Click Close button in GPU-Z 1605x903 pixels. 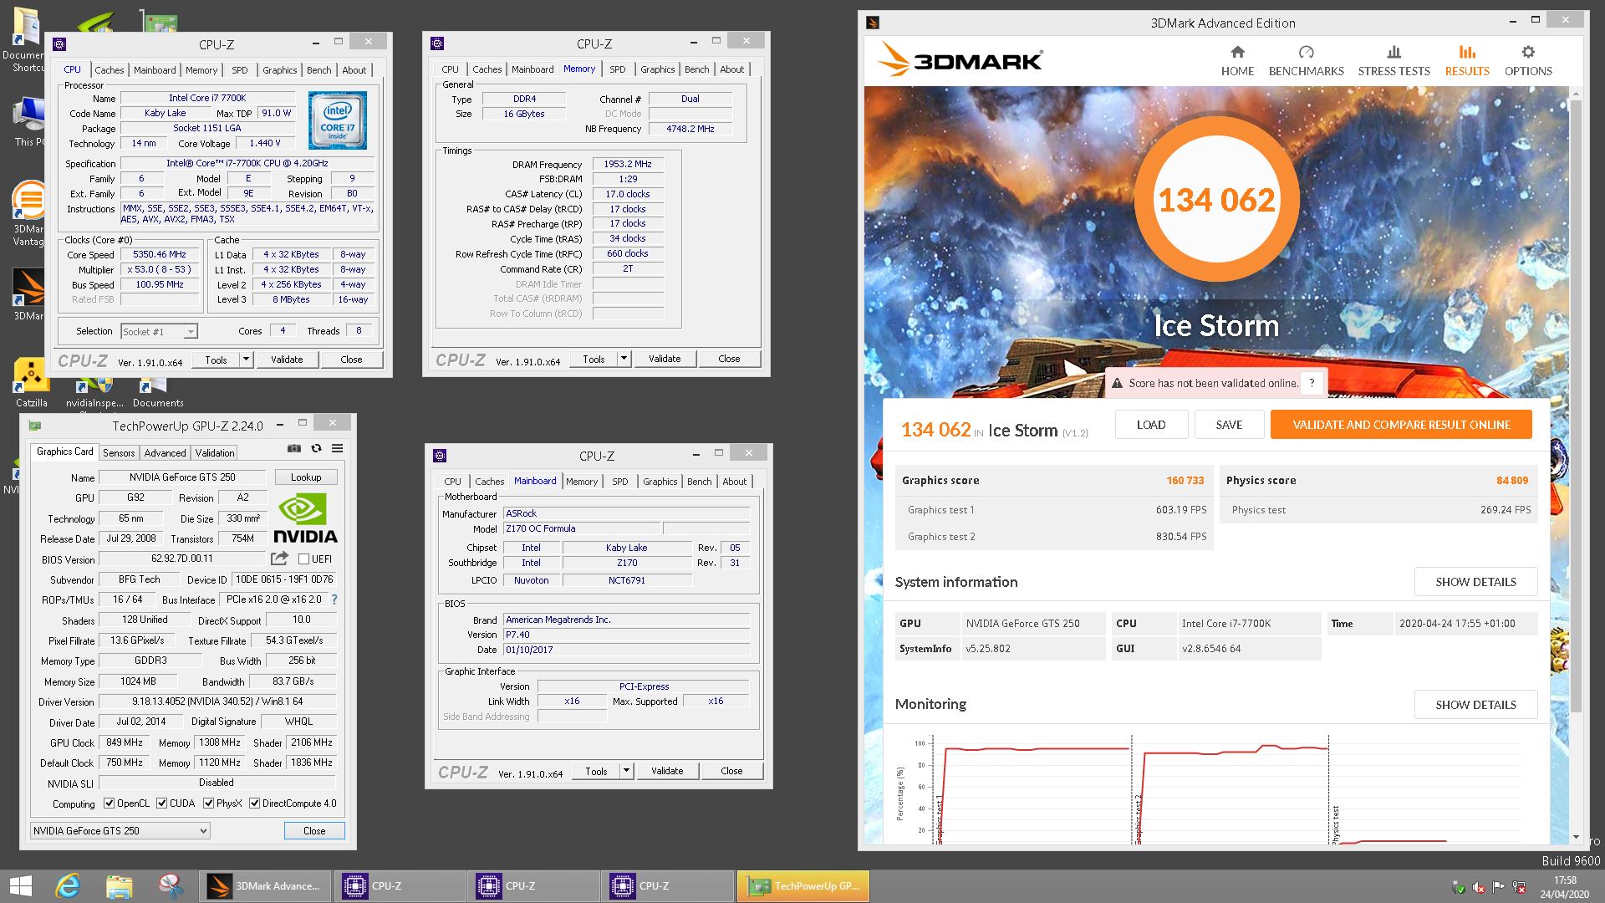[x=314, y=830]
